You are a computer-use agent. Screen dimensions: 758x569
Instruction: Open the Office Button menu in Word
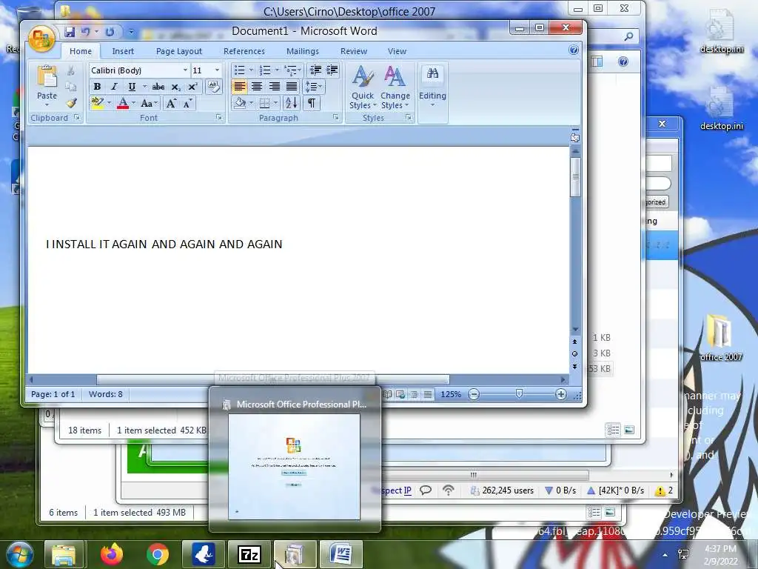coord(41,38)
